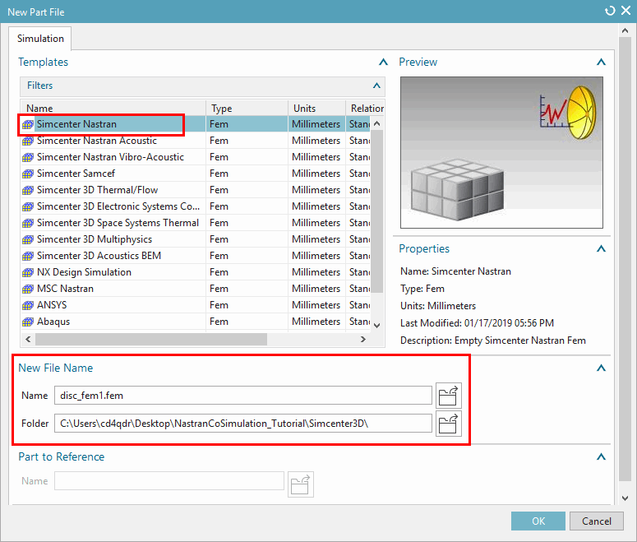The height and width of the screenshot is (542, 637).
Task: Collapse the New File Name section
Action: click(x=601, y=369)
